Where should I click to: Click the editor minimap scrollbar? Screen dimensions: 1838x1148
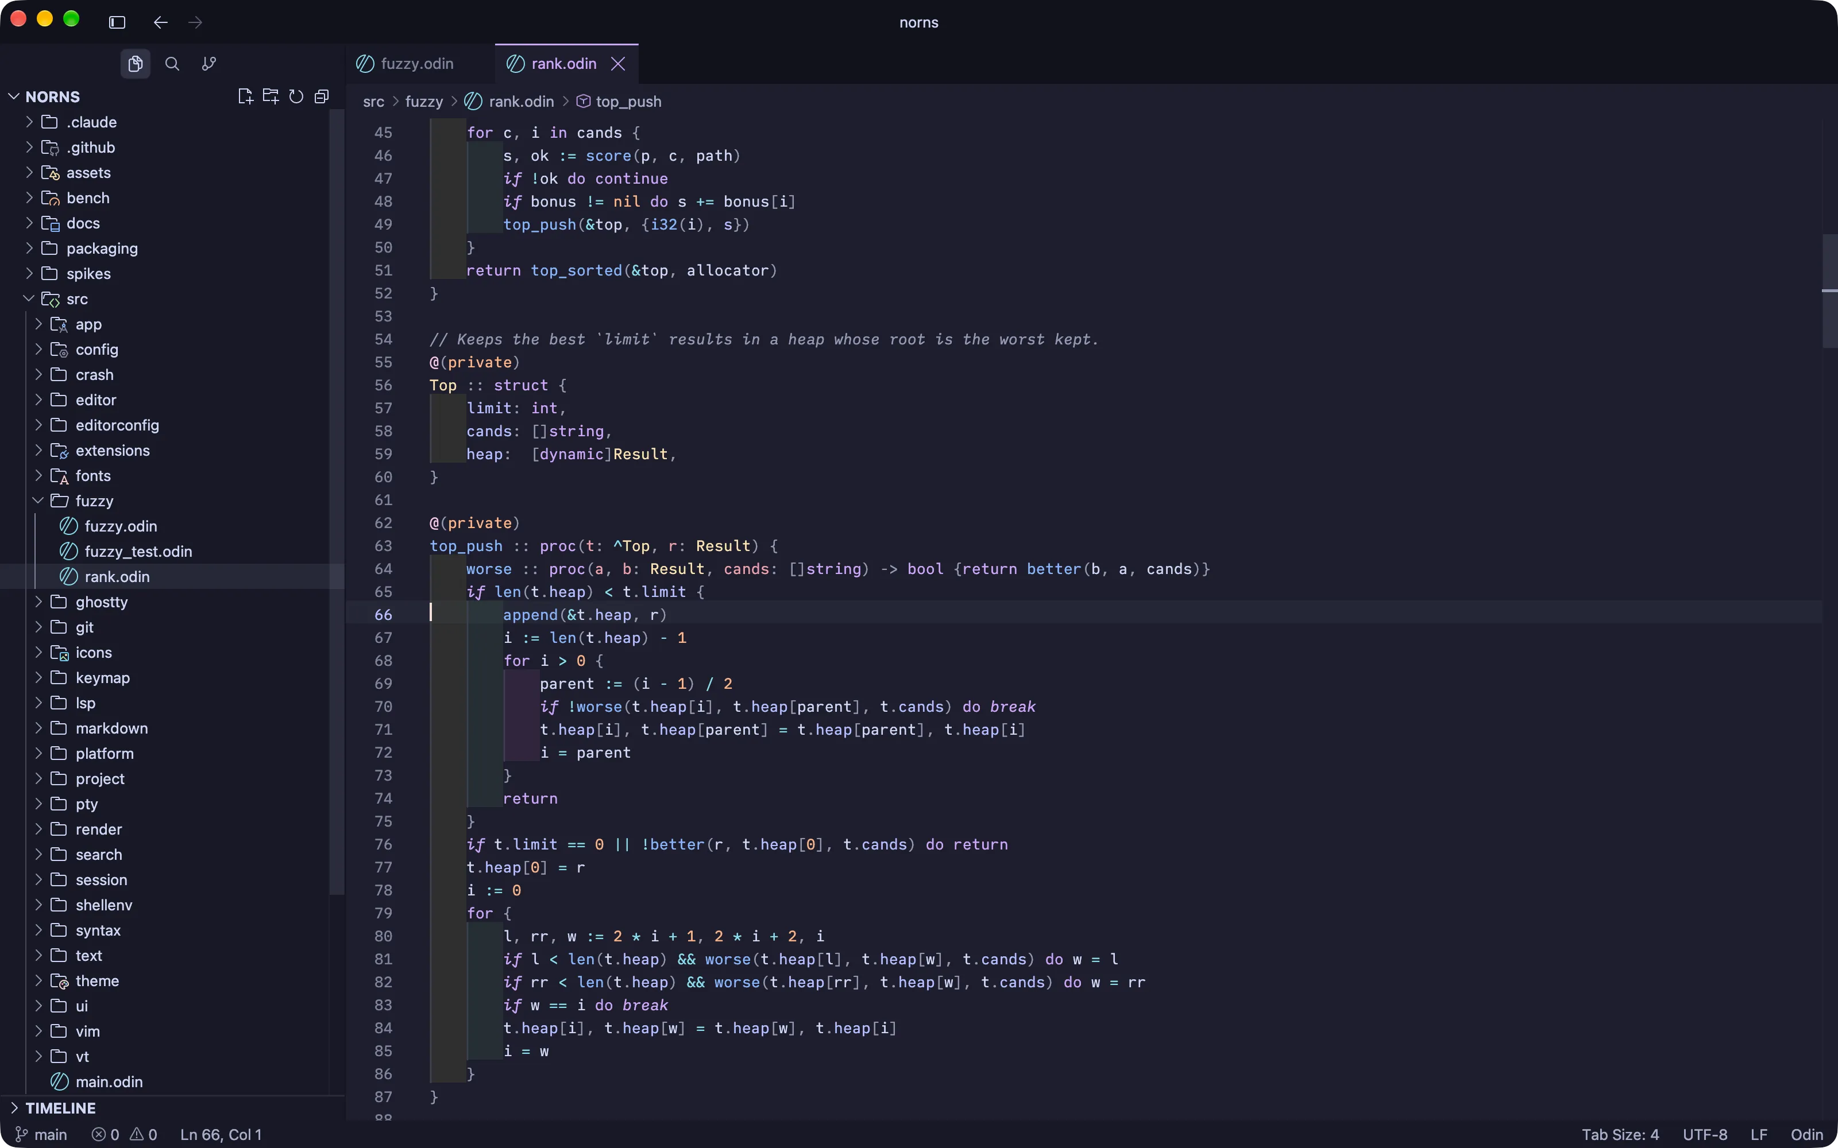tap(1829, 291)
